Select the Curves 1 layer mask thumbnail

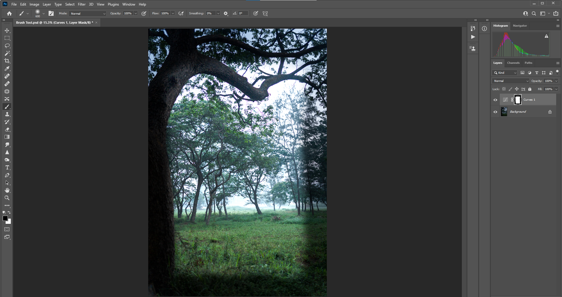coord(518,100)
